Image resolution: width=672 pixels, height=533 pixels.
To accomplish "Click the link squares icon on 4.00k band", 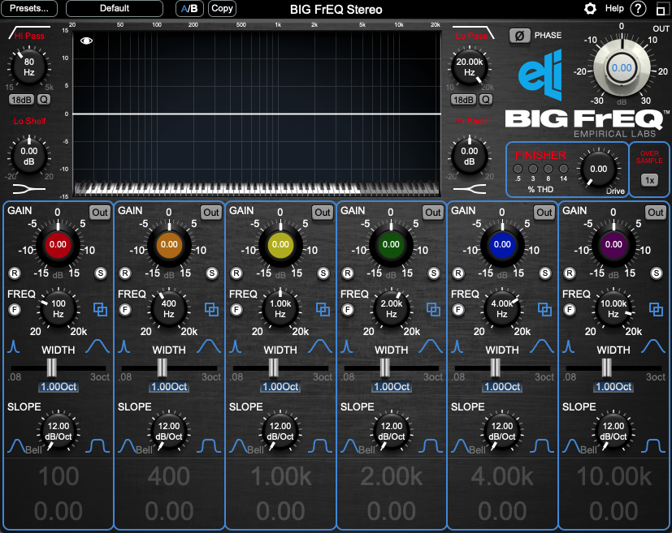I will tap(544, 310).
